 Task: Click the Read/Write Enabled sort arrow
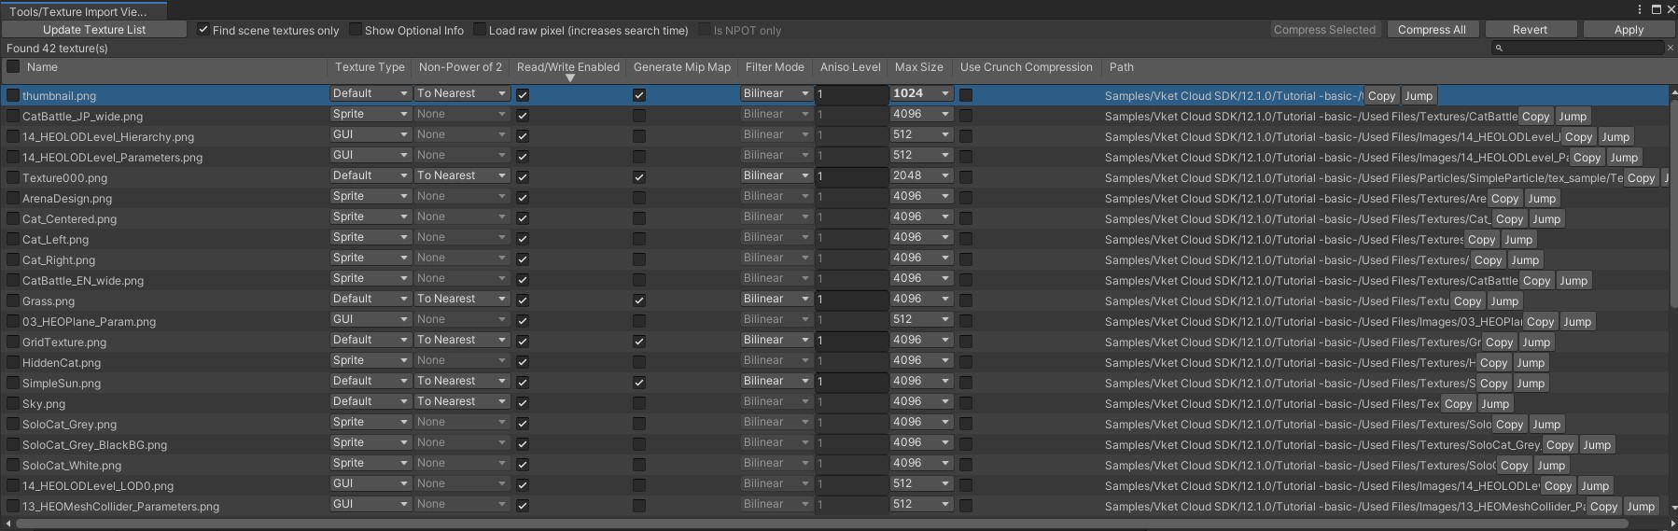pyautogui.click(x=569, y=78)
